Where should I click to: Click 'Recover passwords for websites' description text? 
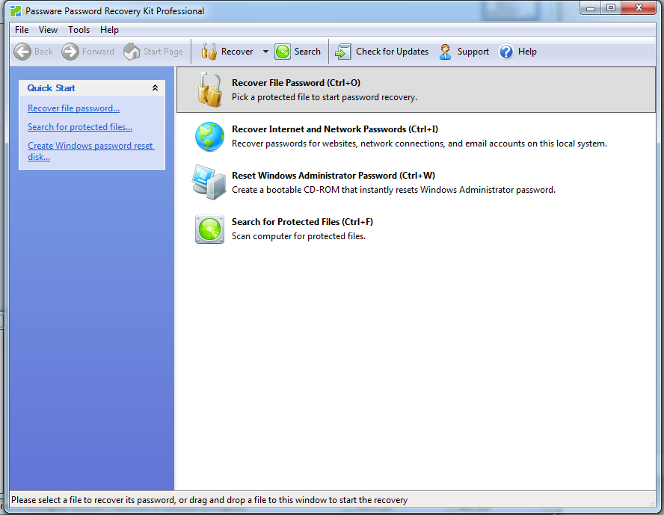[x=419, y=144]
